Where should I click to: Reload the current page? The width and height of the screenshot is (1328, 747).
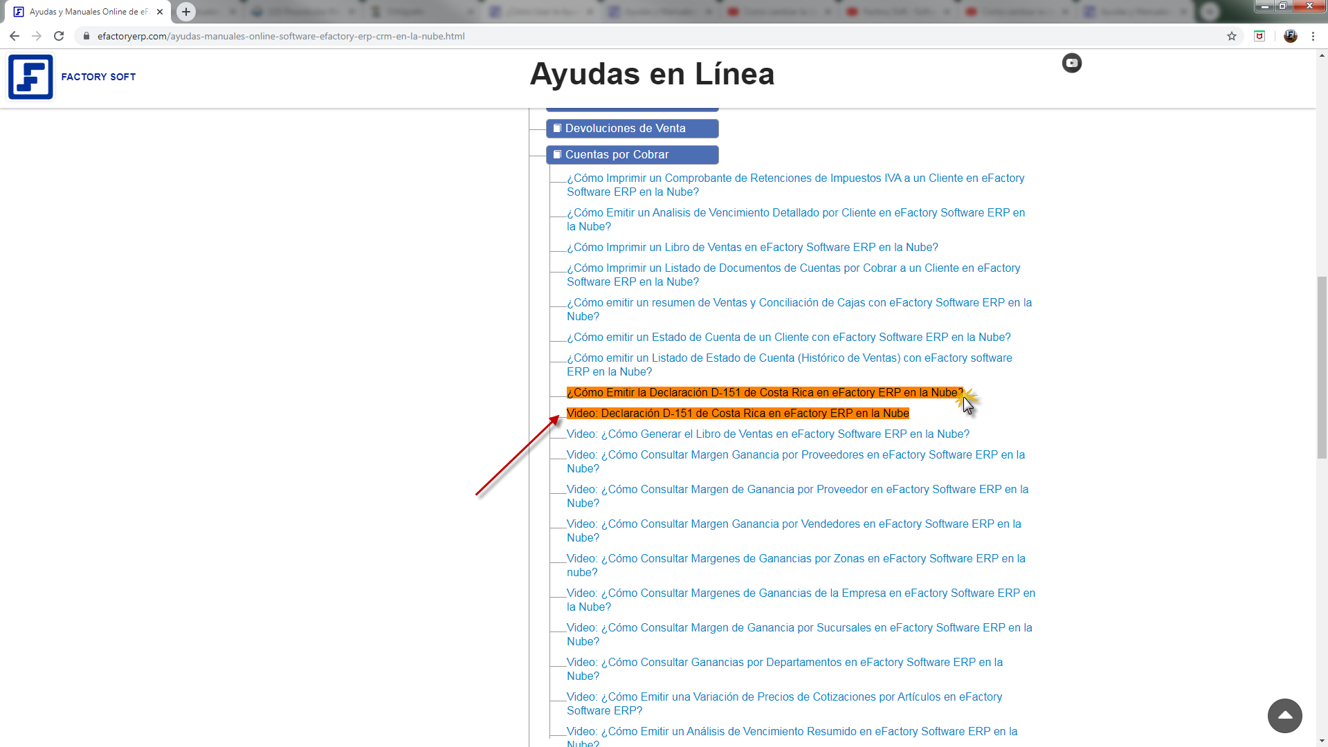pyautogui.click(x=59, y=36)
